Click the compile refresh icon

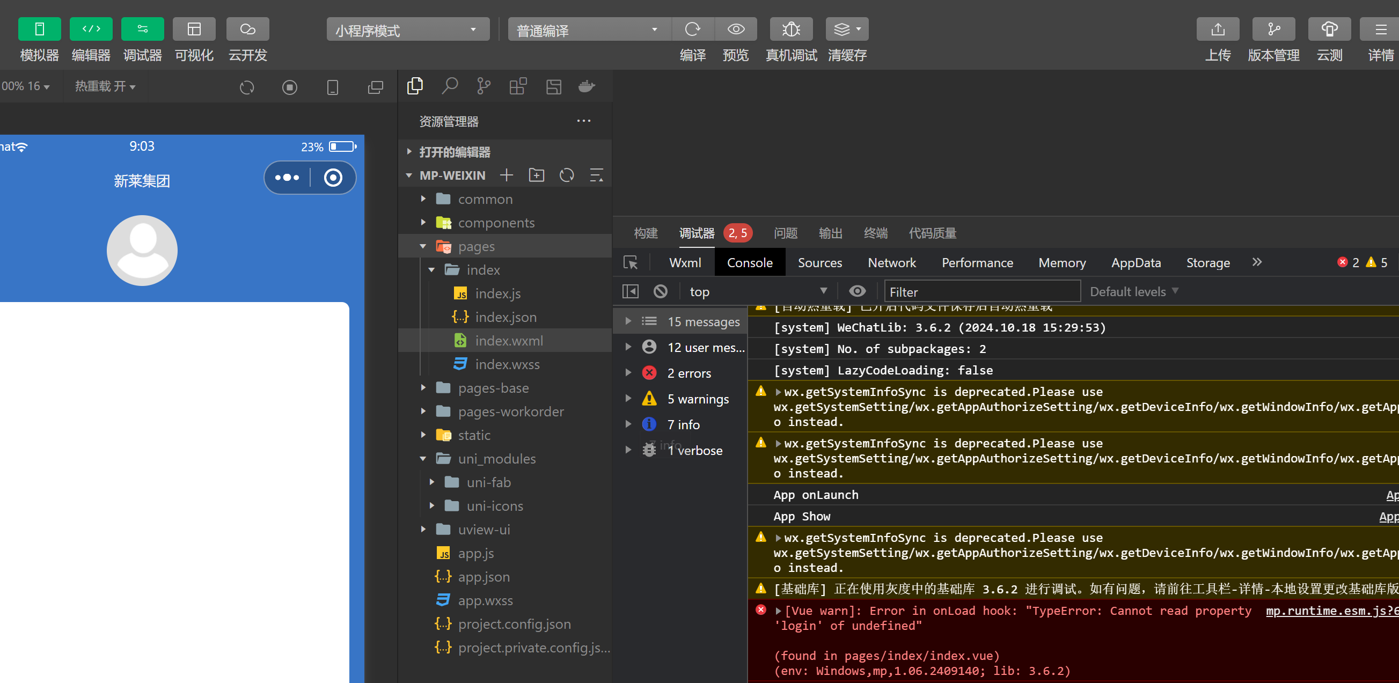692,30
